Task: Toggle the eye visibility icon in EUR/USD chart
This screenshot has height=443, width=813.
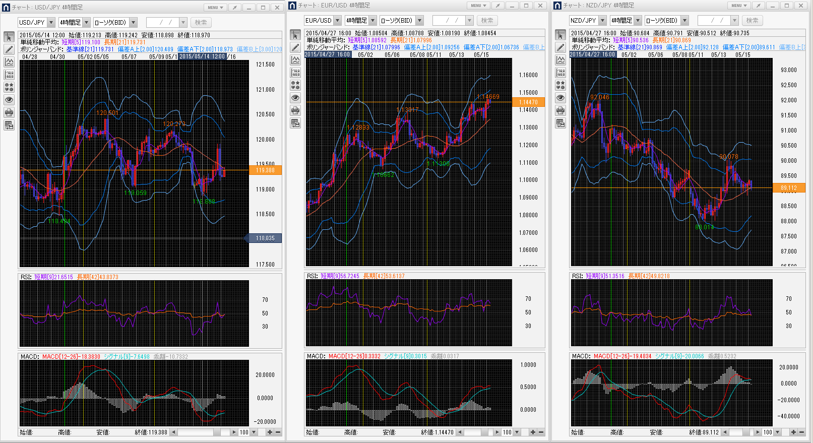Action: pyautogui.click(x=295, y=98)
